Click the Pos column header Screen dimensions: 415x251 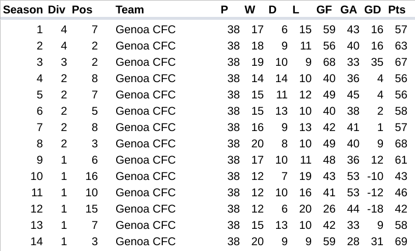coord(82,10)
